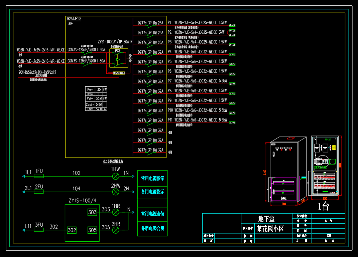Screen dimensions: 358x257
Task: Click wire number 104
Action: click(77, 189)
